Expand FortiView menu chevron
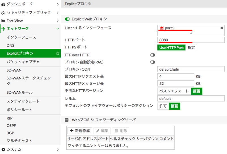The width and height of the screenshot is (227, 154). 58,21
